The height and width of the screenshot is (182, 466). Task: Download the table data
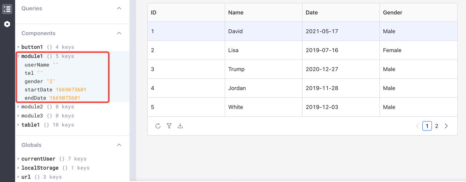[x=180, y=126]
